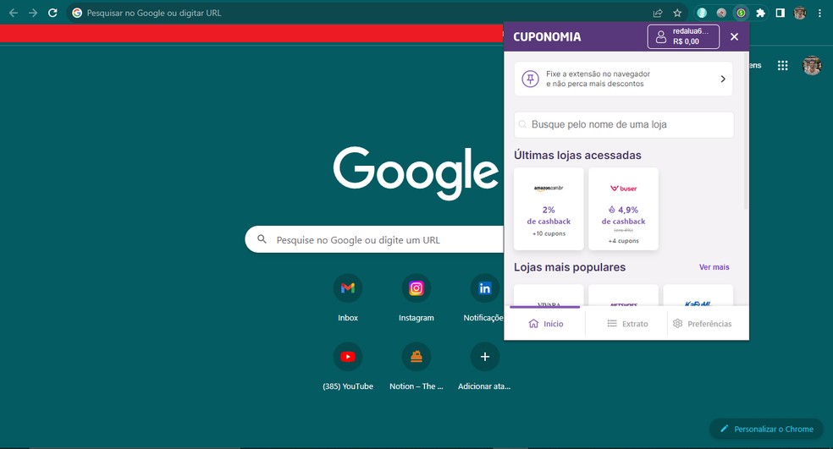
Task: Open the Buser 4,9% cashback card
Action: point(624,209)
